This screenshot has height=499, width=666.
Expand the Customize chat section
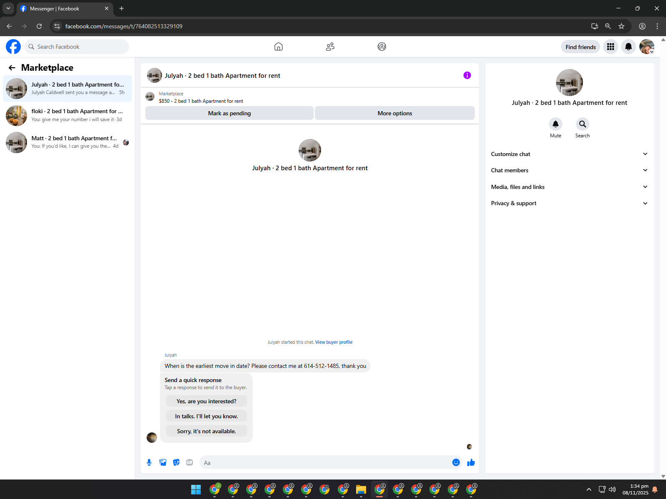coord(569,154)
